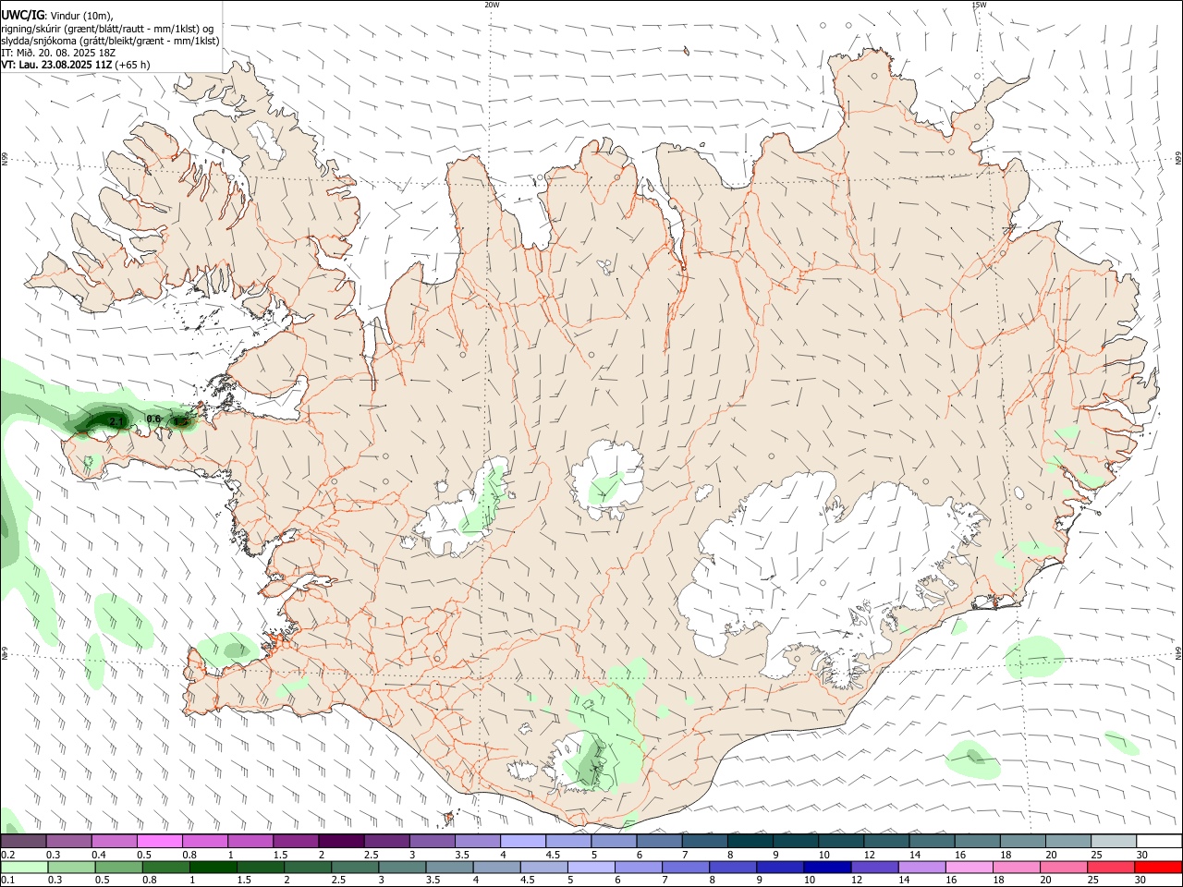Click darkest purple 2–2.5 swatch in upper scale
This screenshot has width=1183, height=887.
point(341,841)
